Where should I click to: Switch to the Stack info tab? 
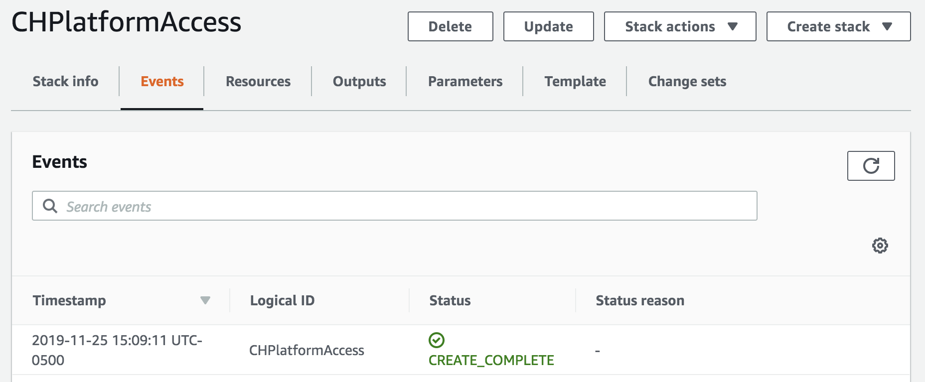65,81
